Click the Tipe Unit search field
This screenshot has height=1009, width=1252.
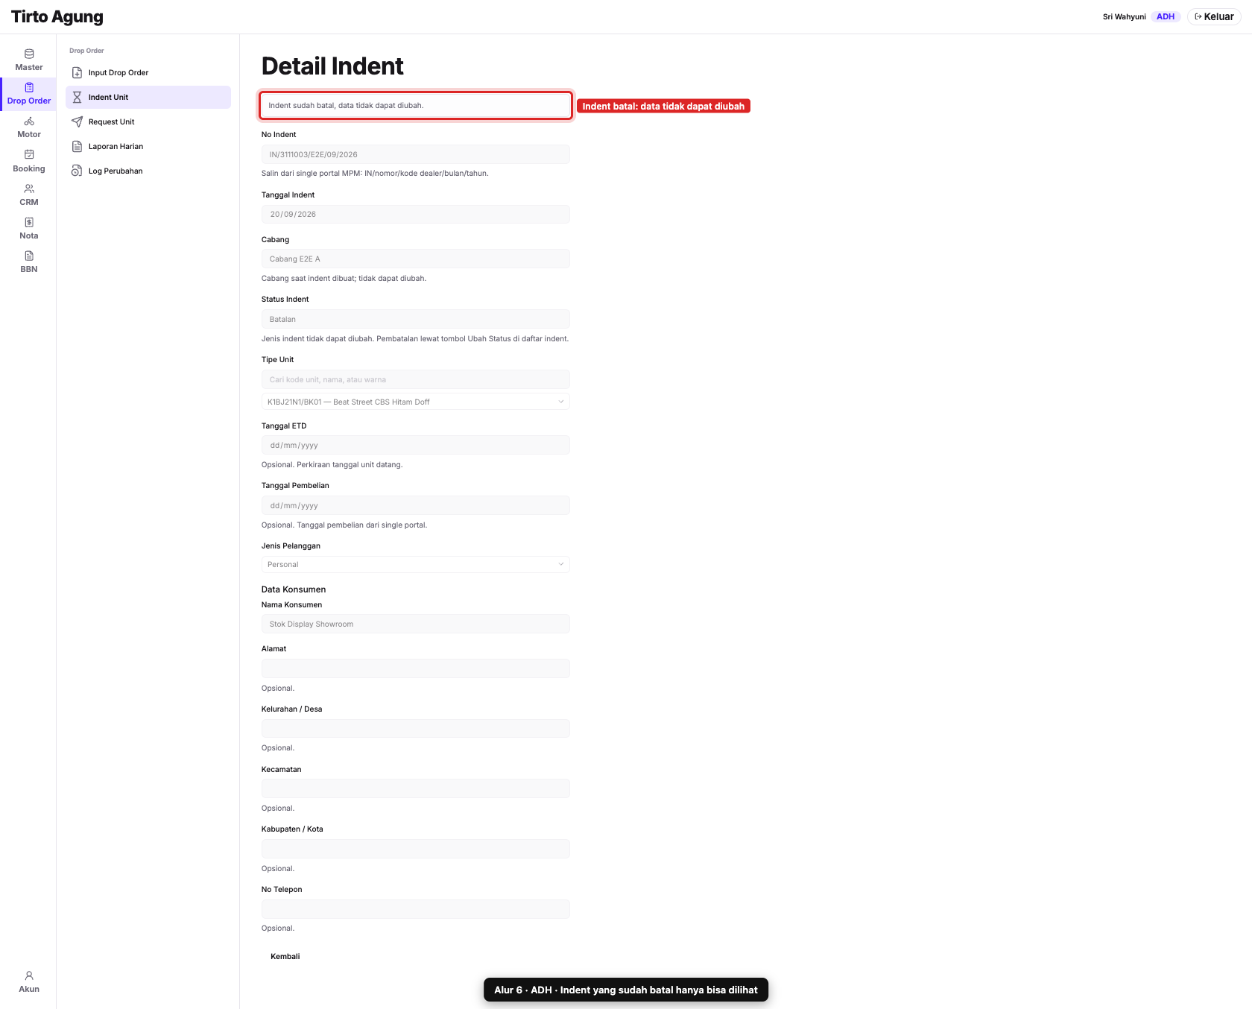click(415, 379)
